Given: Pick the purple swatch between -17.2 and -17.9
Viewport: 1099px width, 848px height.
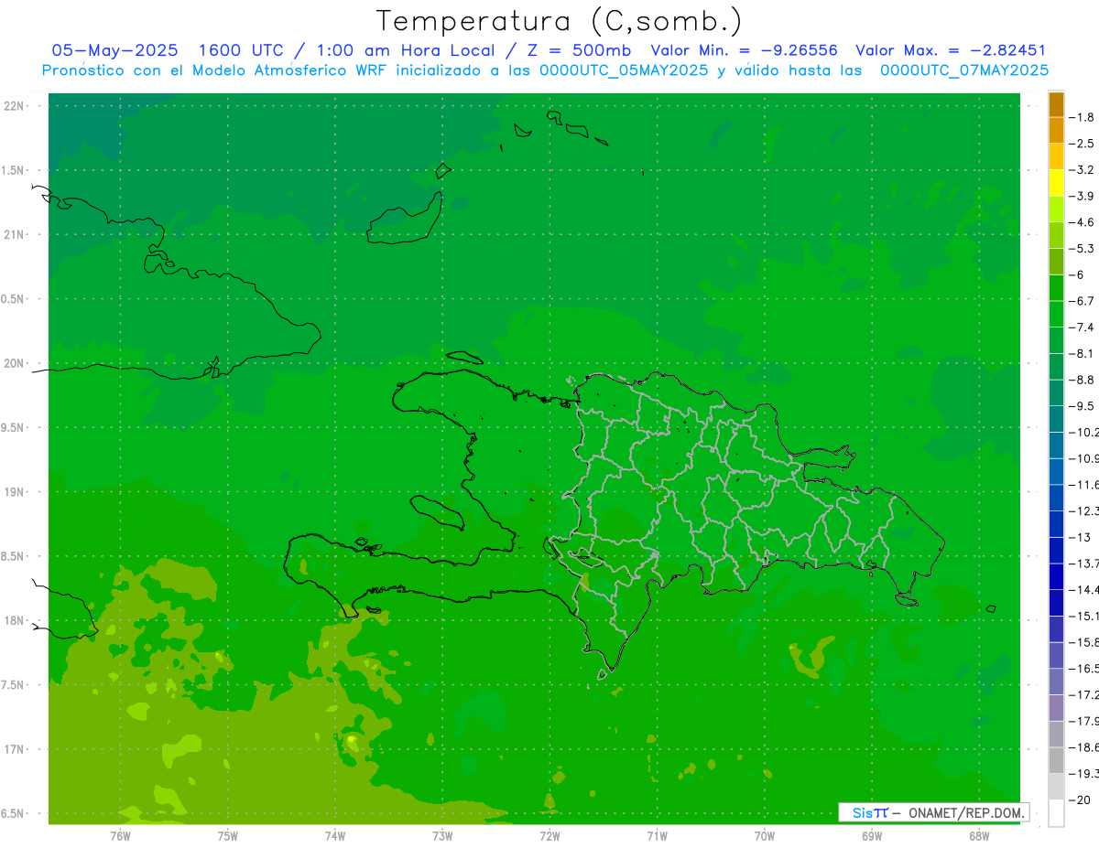Looking at the screenshot, I should tap(1056, 707).
